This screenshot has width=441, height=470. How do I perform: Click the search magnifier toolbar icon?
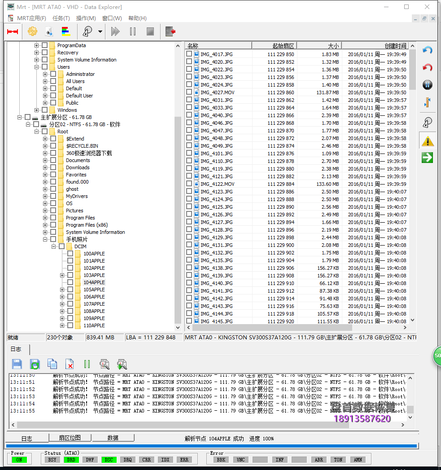(x=87, y=31)
